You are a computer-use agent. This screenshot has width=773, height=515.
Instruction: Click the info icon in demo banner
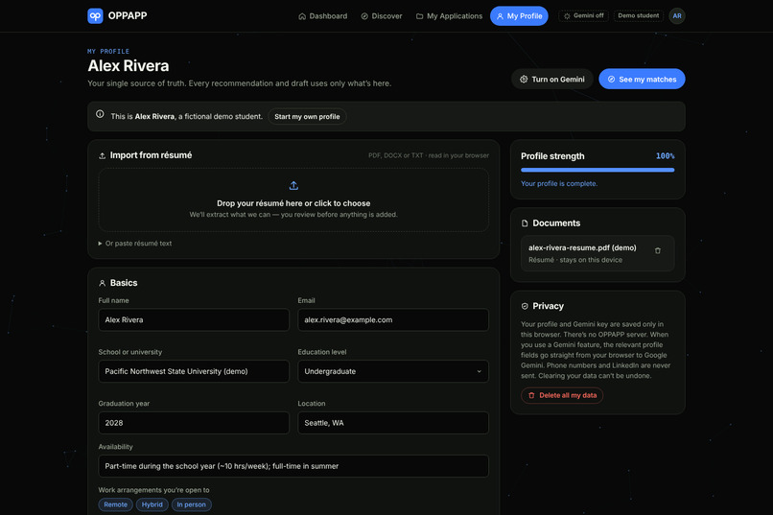pos(100,114)
